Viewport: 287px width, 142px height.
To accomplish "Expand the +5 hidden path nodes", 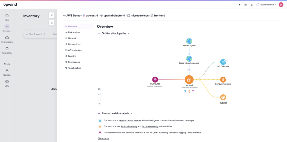I will click(189, 69).
